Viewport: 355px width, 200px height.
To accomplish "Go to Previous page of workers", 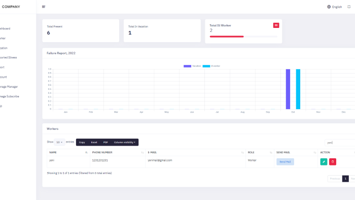I will [x=335, y=179].
